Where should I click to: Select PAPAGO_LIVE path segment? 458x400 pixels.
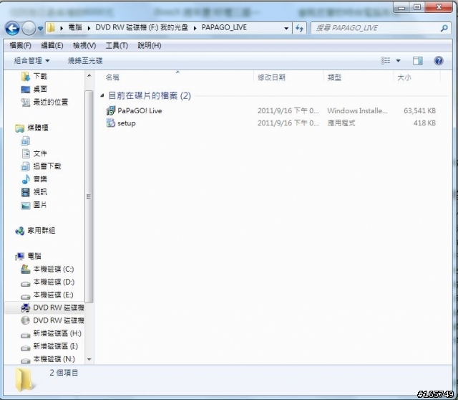(x=224, y=27)
